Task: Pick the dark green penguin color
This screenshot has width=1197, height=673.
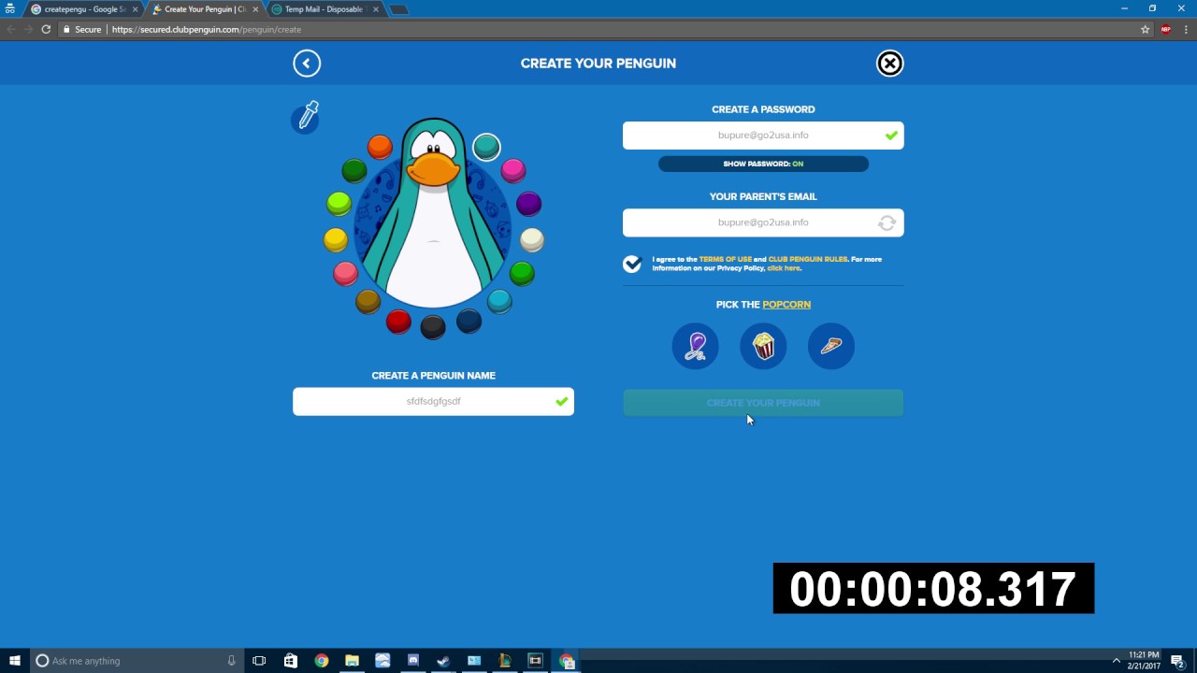Action: tap(353, 170)
